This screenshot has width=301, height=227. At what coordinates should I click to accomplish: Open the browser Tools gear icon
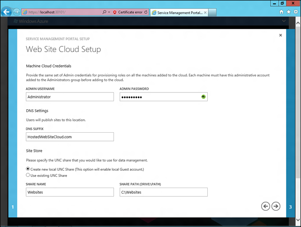click(294, 12)
